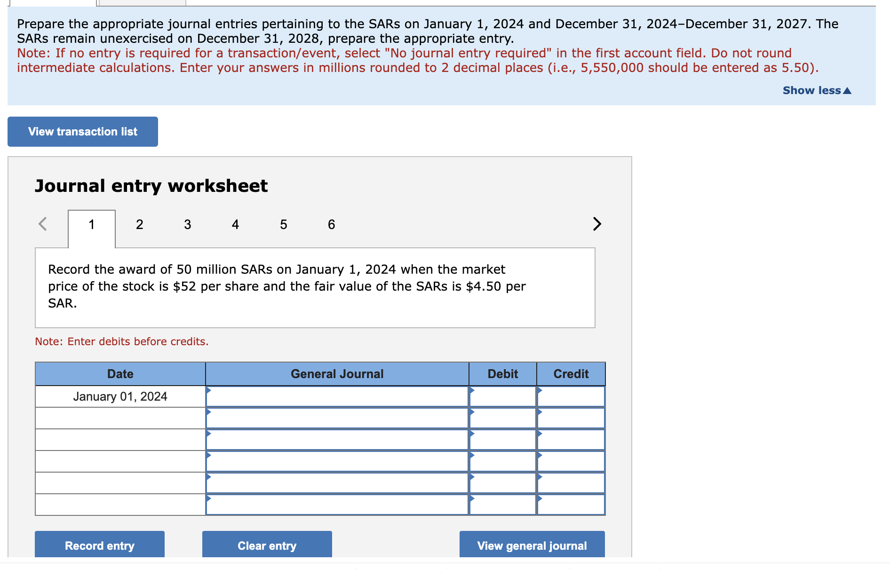Switch to worksheet tab 6
Screen dimensions: 890x569
(x=332, y=225)
